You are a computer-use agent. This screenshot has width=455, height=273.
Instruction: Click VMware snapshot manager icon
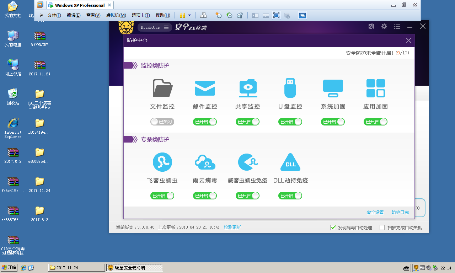[x=240, y=15]
